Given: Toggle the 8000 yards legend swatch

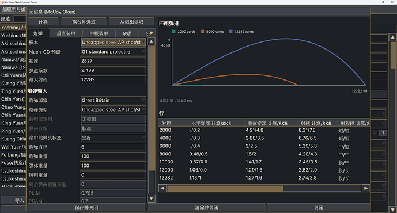Looking at the screenshot, I should pyautogui.click(x=202, y=32).
